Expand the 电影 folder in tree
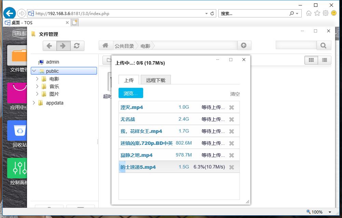 [37, 79]
